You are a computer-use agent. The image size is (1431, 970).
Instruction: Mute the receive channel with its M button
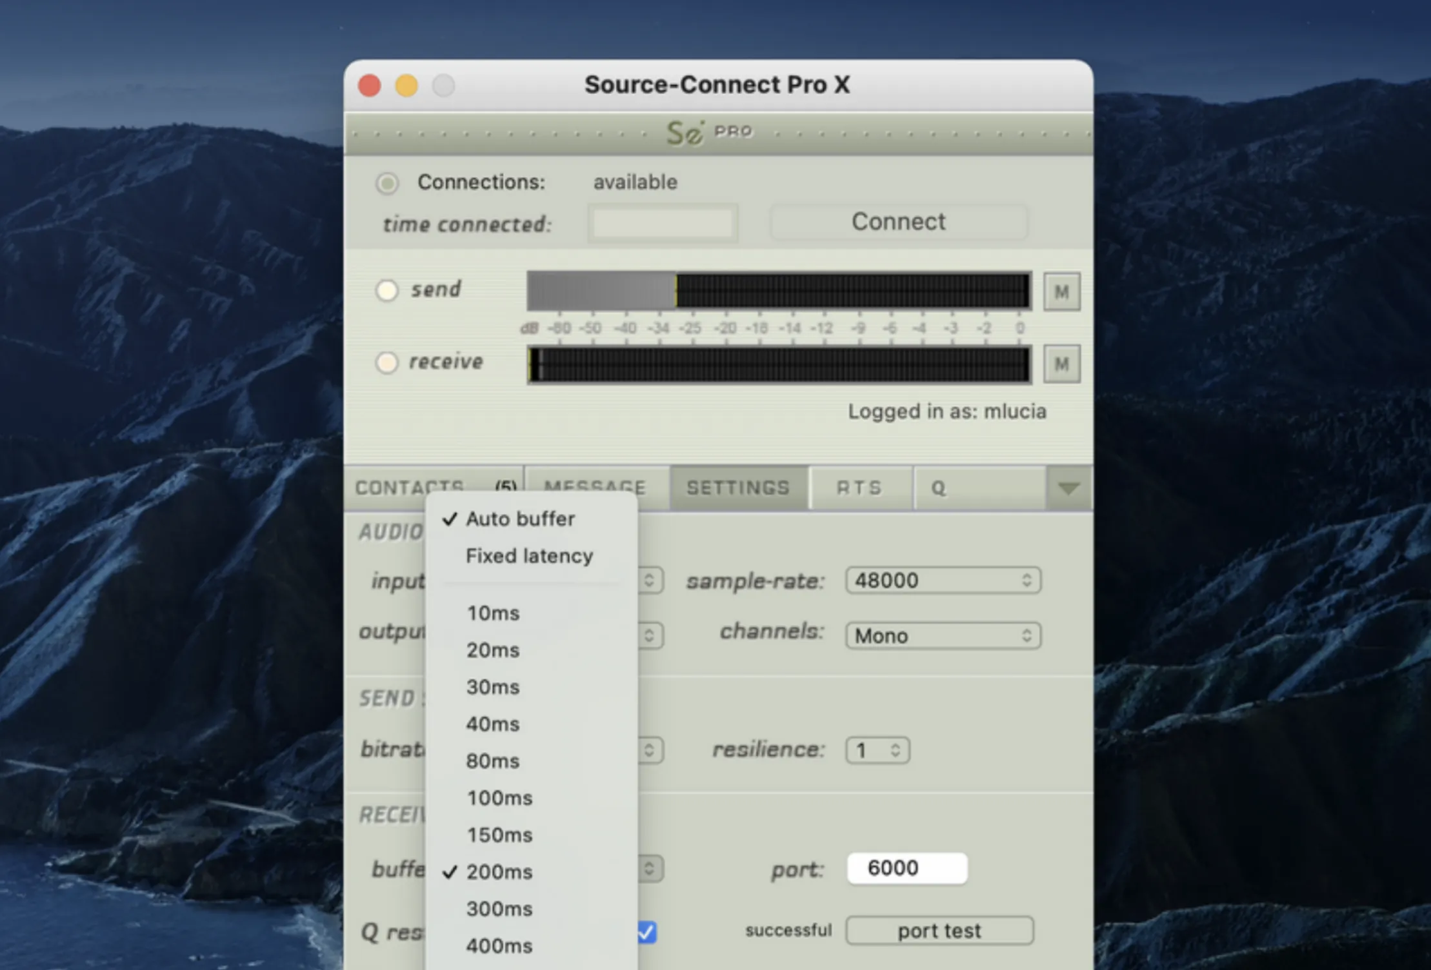1061,364
